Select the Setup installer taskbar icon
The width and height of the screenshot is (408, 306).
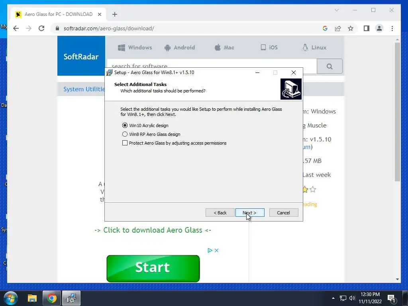(x=71, y=298)
